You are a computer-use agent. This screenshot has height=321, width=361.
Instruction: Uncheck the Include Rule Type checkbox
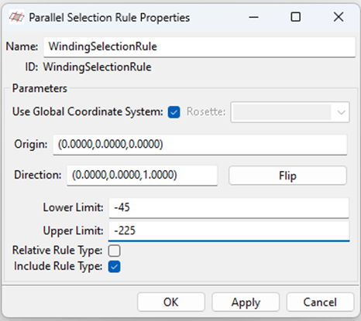point(114,267)
